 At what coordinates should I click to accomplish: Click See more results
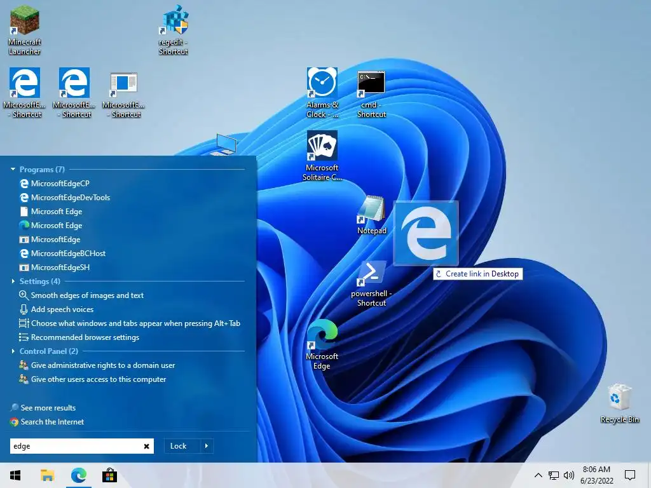[43, 408]
